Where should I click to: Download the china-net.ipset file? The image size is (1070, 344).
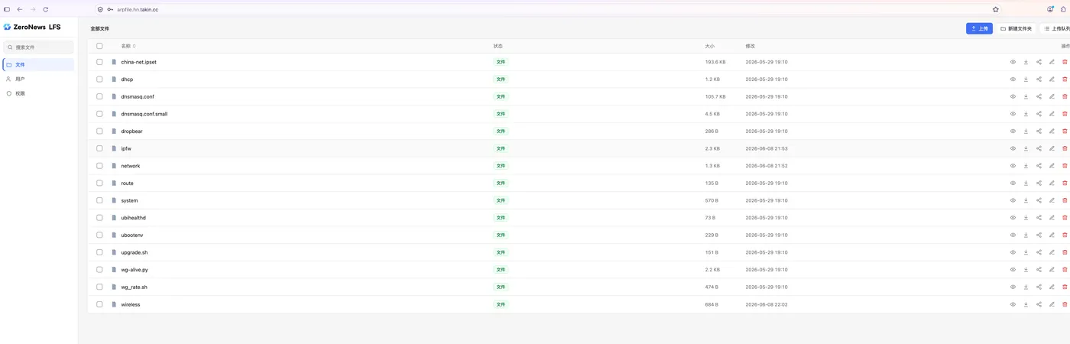tap(1026, 62)
